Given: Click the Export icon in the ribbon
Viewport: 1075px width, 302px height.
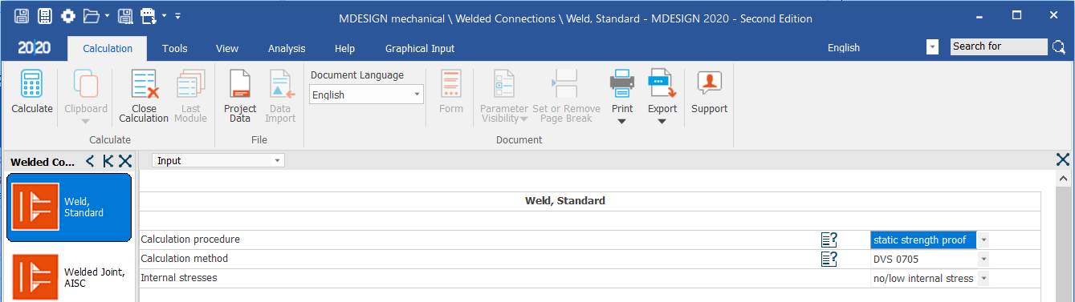Looking at the screenshot, I should tap(662, 96).
